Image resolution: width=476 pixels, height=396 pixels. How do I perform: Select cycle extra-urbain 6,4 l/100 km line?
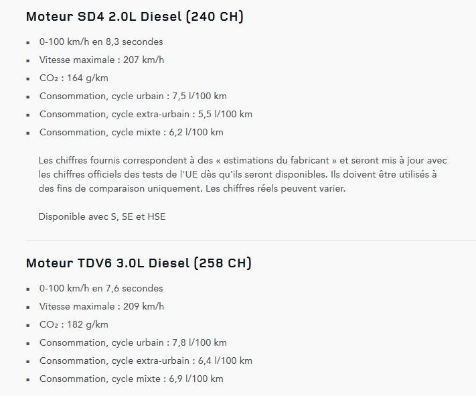145,360
